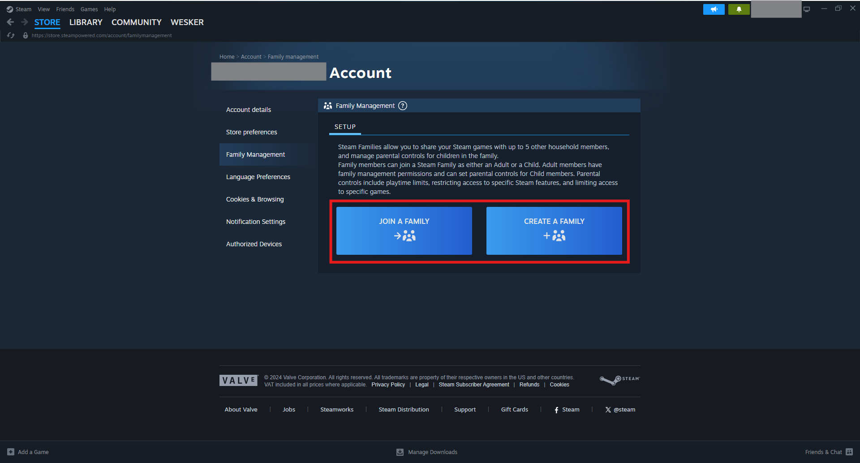Open the Privacy Policy link
The width and height of the screenshot is (860, 463).
388,385
